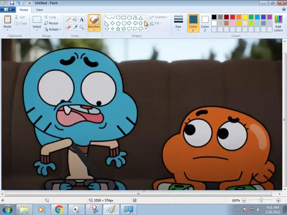Viewport: 287px width, 215px height.
Task: Choose the Diamond shape
Action: tap(113, 23)
